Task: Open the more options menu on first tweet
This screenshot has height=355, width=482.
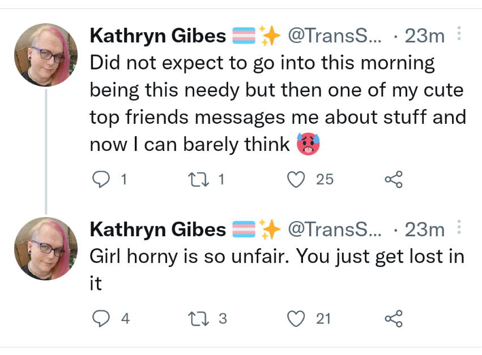Action: pos(459,33)
